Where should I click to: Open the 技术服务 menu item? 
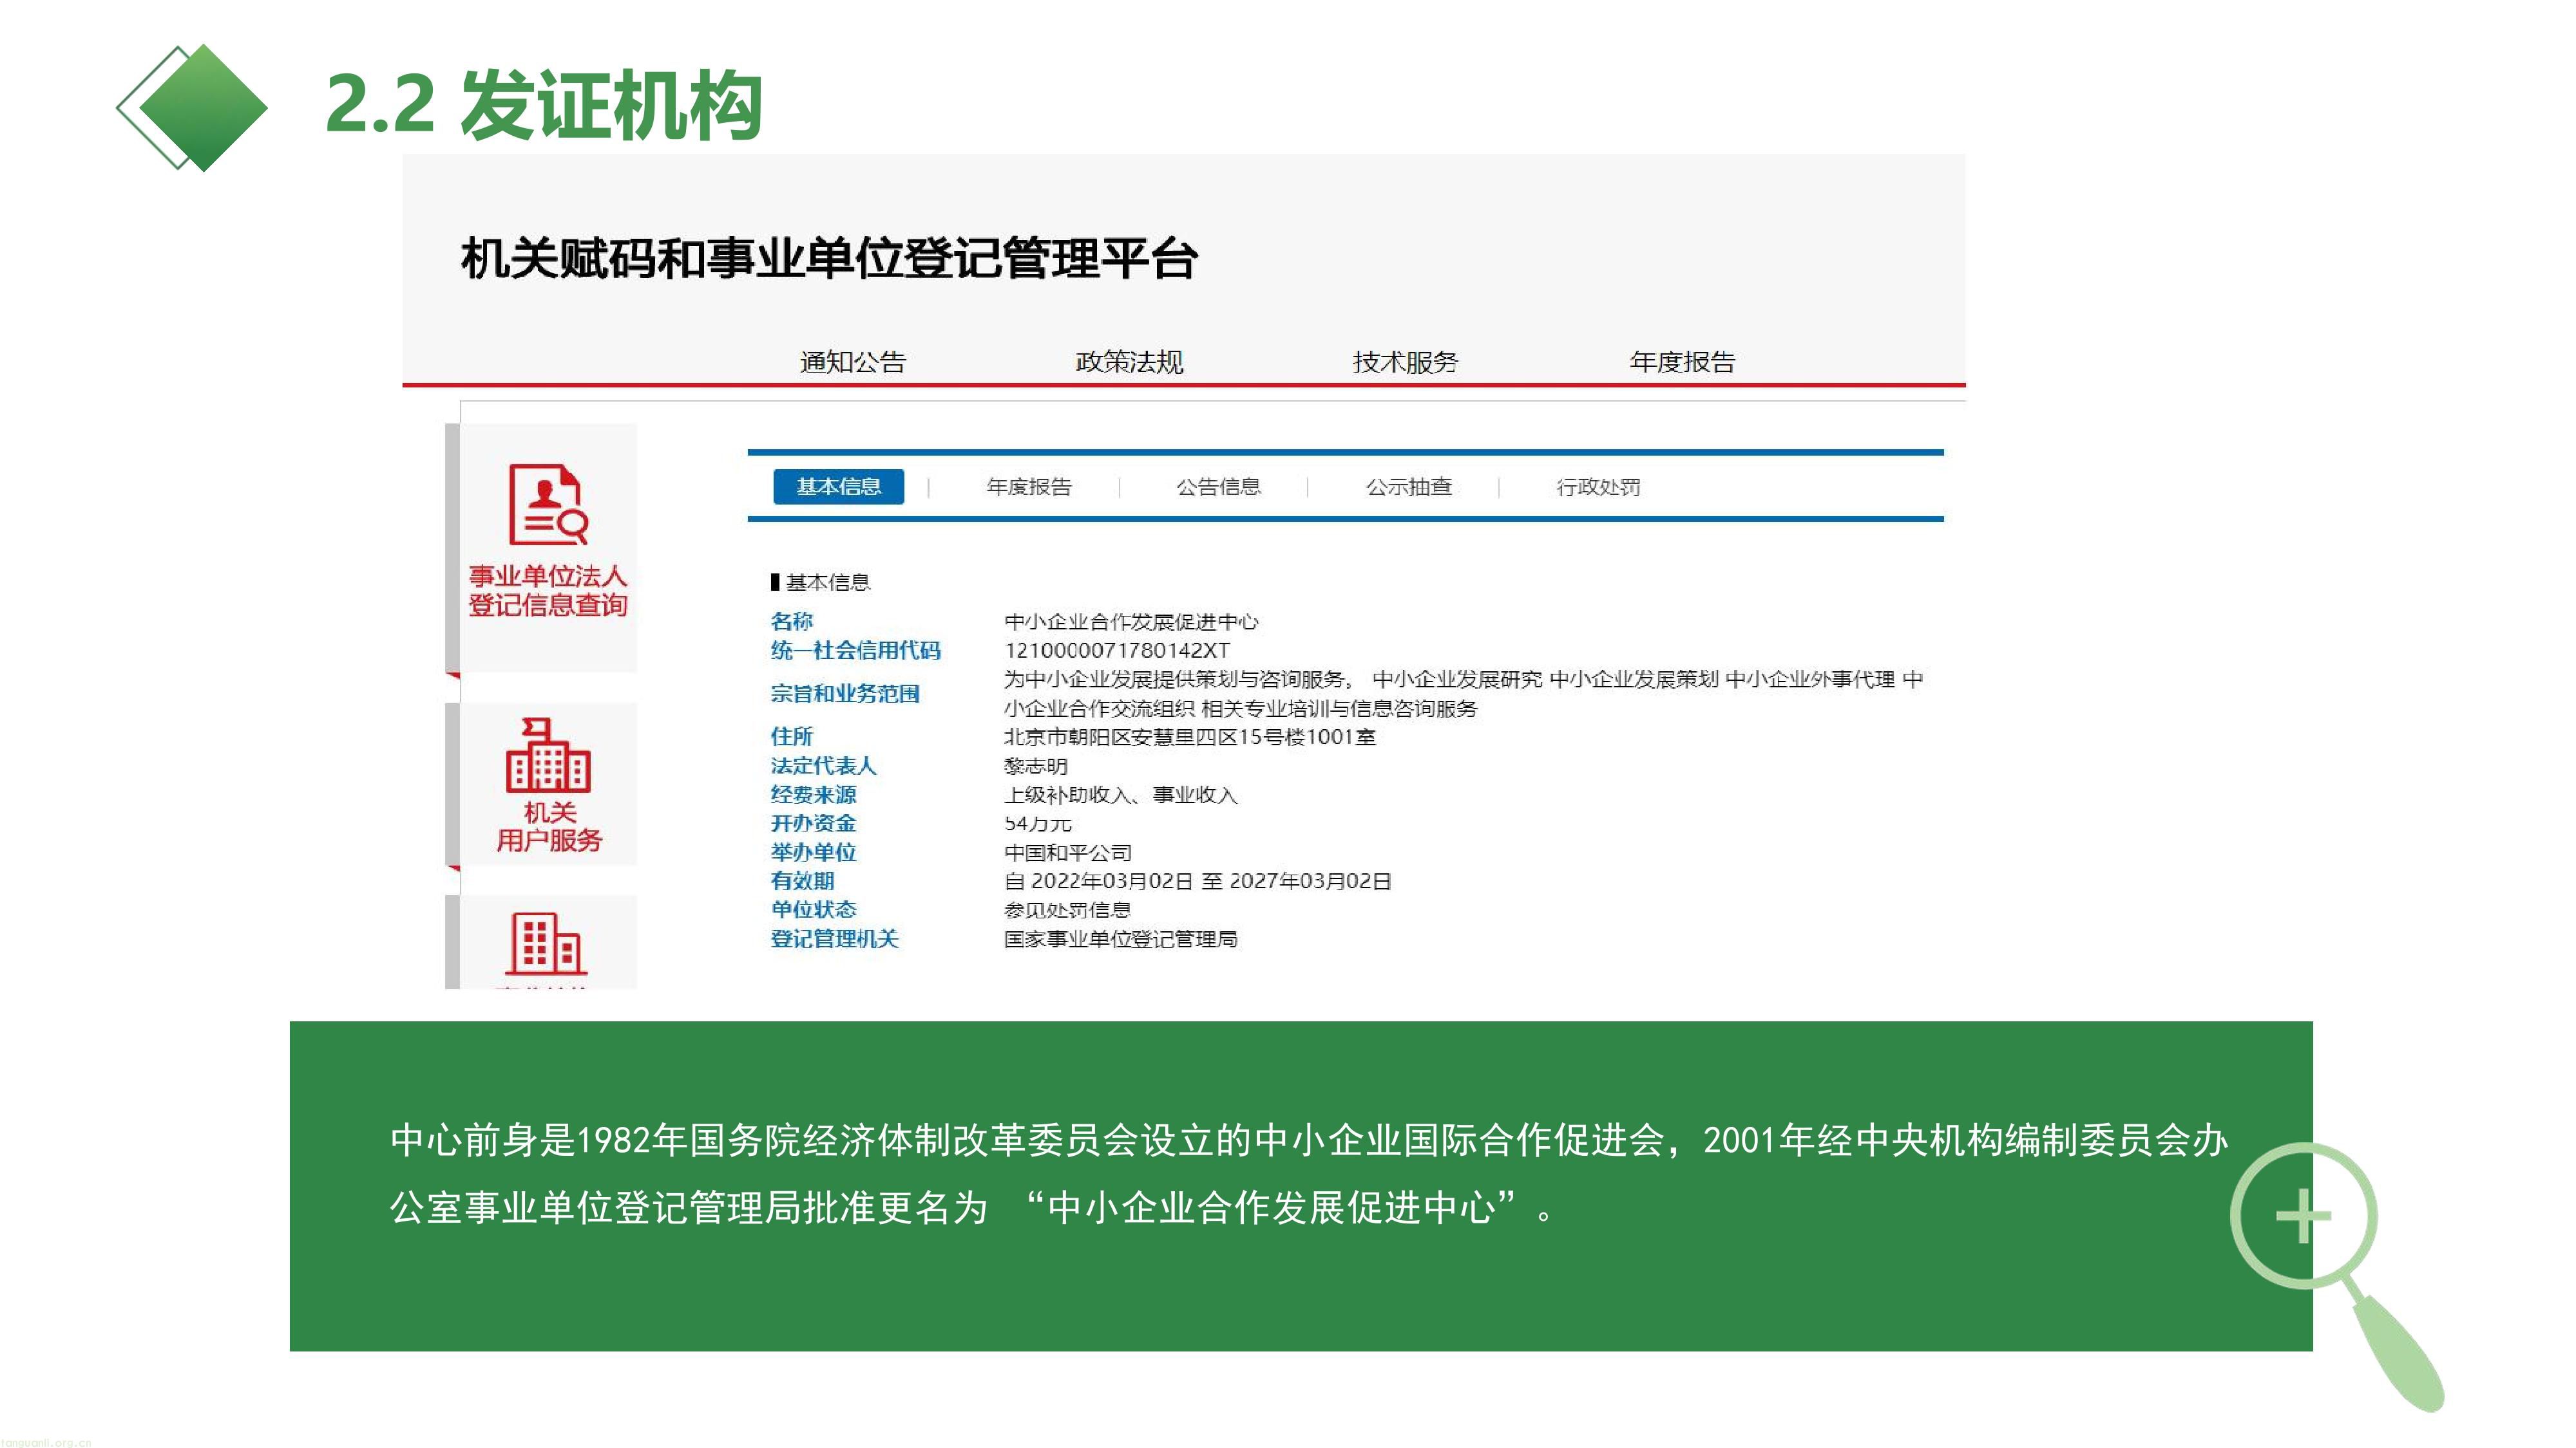(x=1405, y=362)
